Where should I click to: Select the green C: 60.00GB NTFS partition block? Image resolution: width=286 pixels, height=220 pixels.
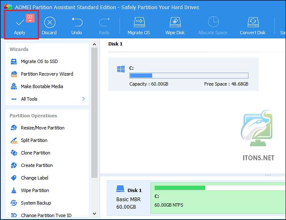218,198
